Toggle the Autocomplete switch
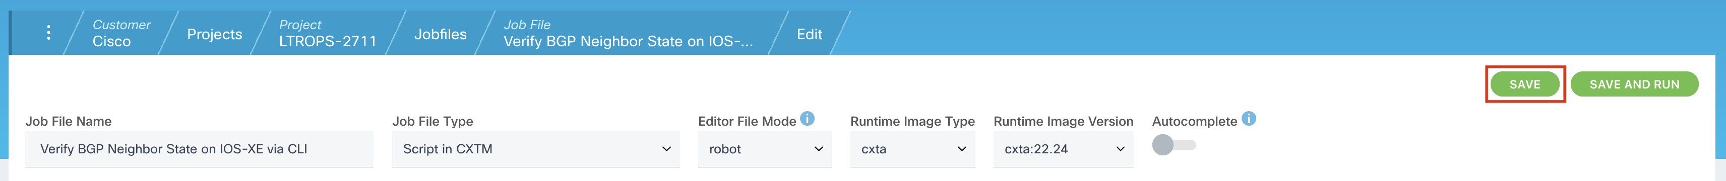Image resolution: width=1726 pixels, height=181 pixels. pos(1174,145)
